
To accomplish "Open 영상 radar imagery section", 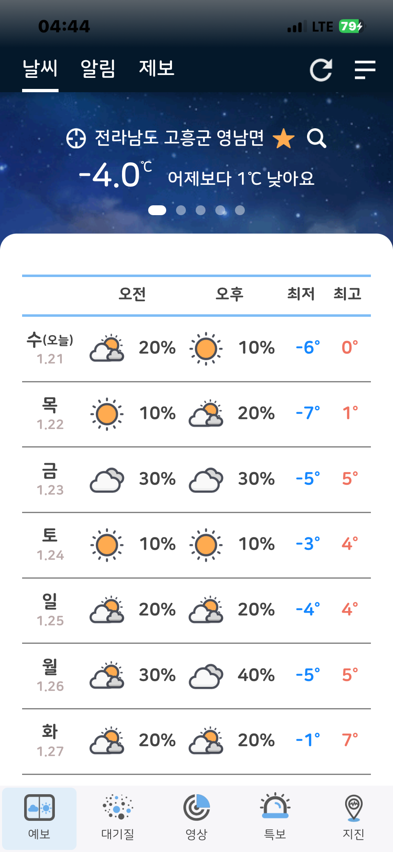I will point(196,818).
